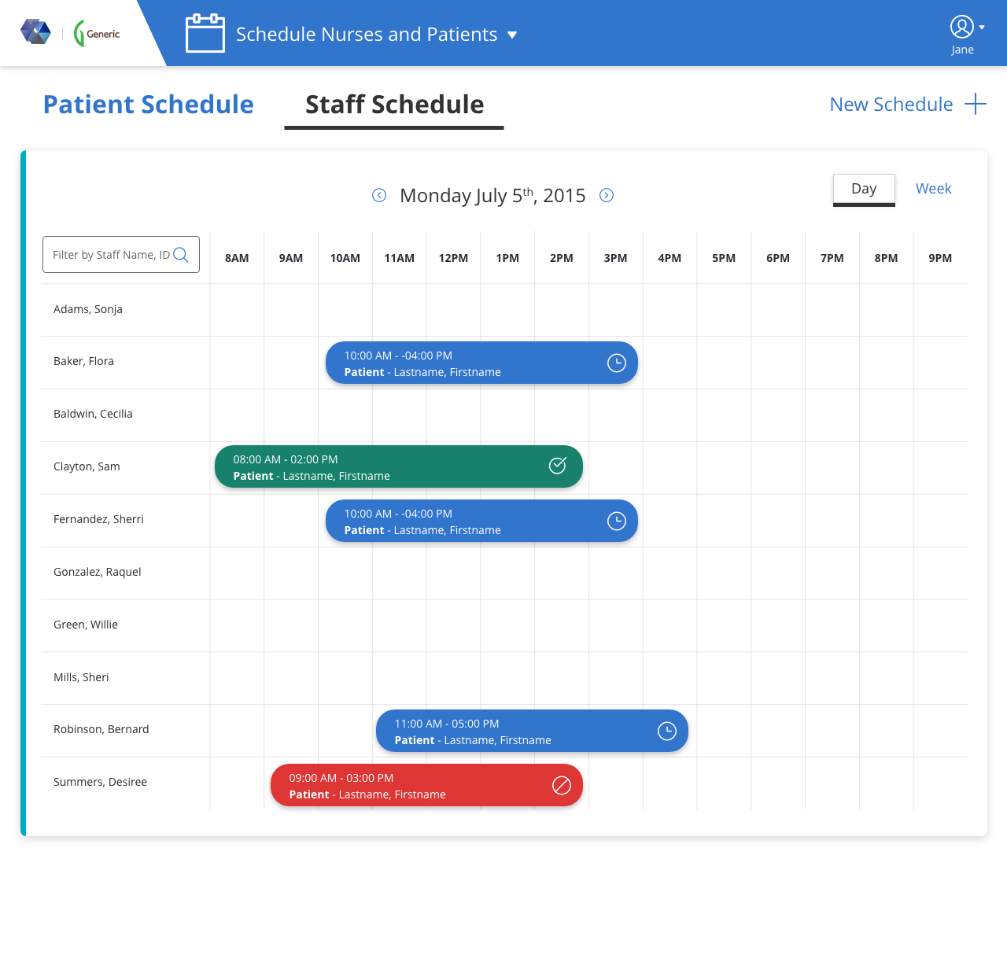The height and width of the screenshot is (962, 1007).
Task: Click the calendar icon in the header
Action: (205, 34)
